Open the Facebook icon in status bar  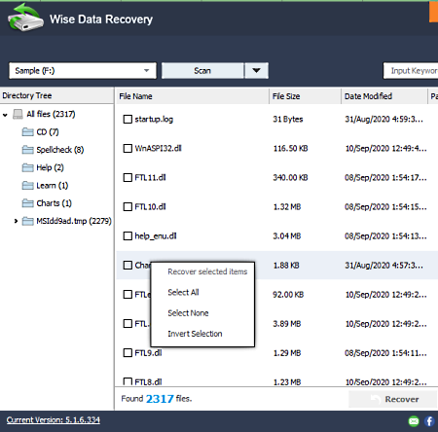(x=429, y=421)
